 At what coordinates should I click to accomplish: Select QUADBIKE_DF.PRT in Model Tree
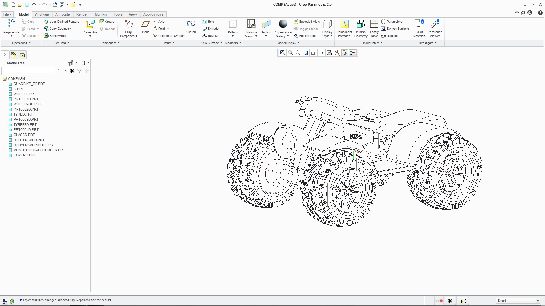(29, 84)
